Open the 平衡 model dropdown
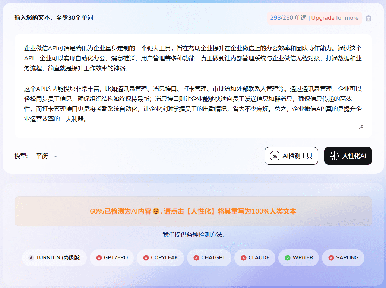This screenshot has width=386, height=288. [46, 156]
